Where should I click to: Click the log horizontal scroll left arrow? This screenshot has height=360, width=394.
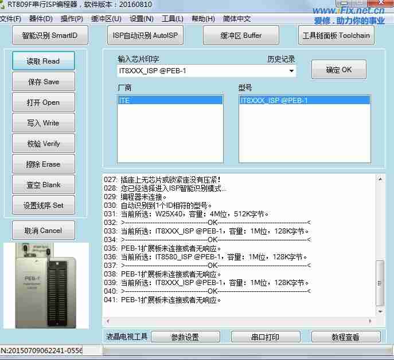pyautogui.click(x=108, y=321)
